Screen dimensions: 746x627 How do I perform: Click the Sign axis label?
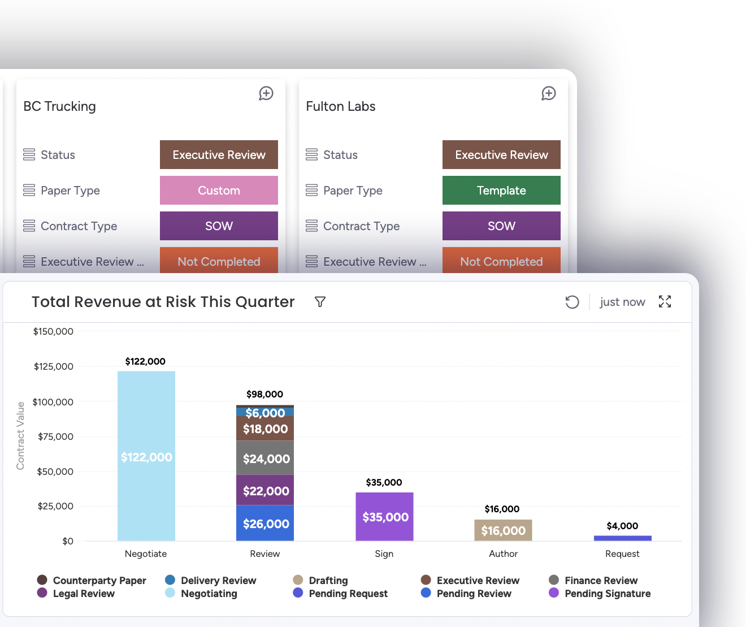(384, 554)
